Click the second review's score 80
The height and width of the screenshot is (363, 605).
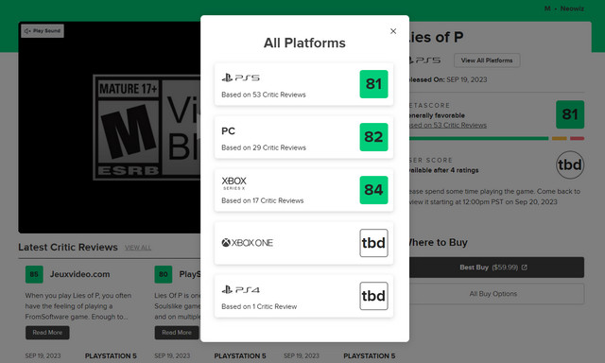coord(164,274)
